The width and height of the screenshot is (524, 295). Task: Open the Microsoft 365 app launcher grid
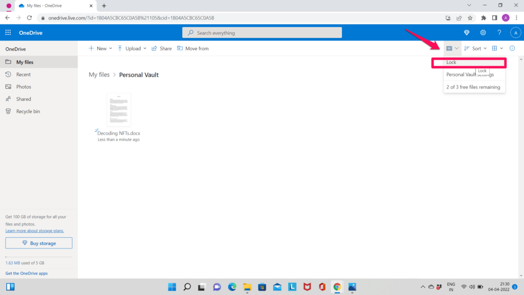point(8,32)
